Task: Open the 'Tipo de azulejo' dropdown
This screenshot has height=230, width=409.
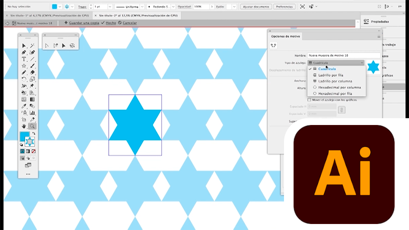Action: (x=336, y=63)
